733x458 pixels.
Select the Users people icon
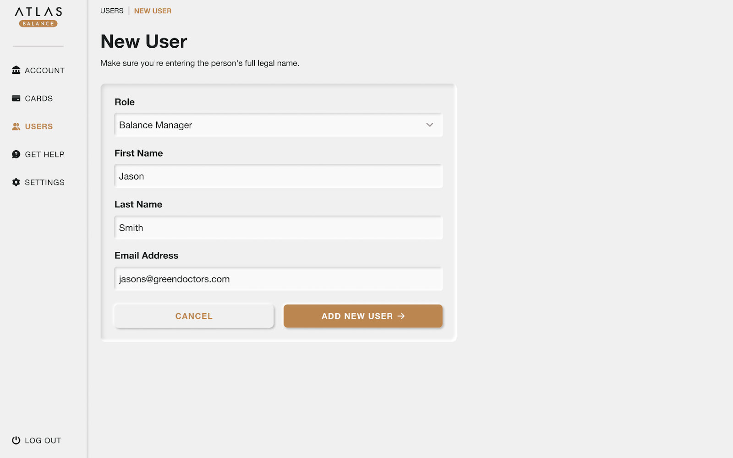coord(16,126)
